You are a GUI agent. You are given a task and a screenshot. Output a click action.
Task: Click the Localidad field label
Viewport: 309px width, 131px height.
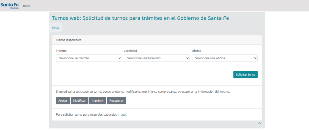130,51
